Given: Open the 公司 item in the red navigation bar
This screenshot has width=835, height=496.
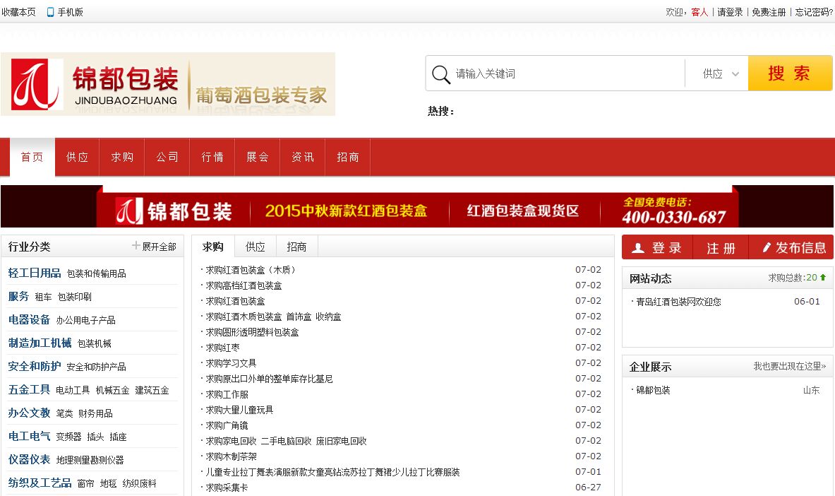Looking at the screenshot, I should pos(167,157).
